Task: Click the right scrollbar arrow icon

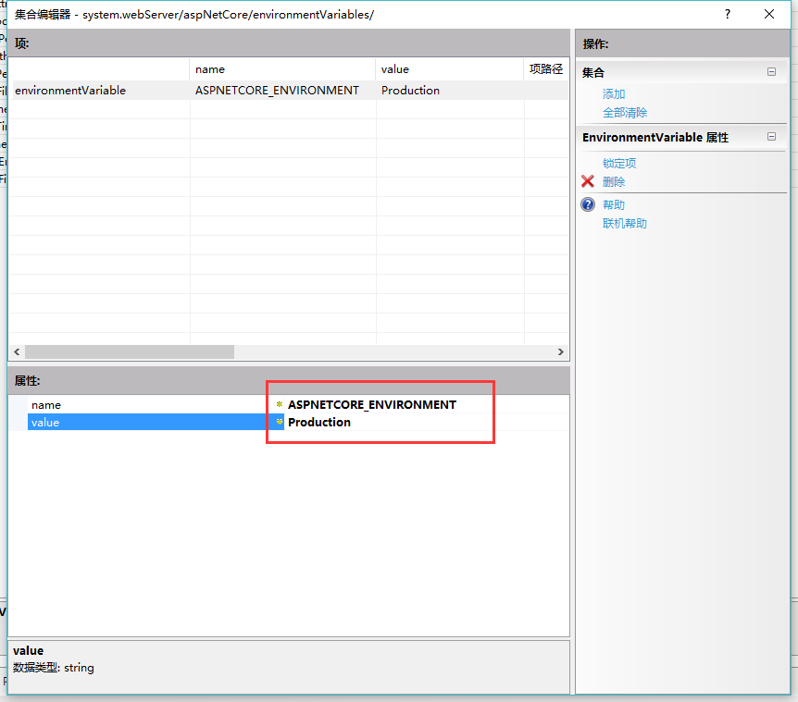Action: coord(560,351)
